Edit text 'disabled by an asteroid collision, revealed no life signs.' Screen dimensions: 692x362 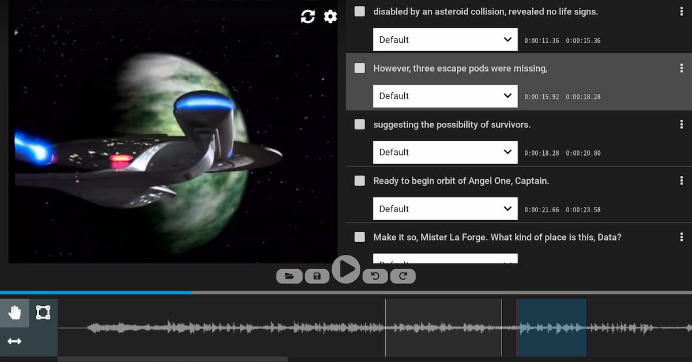click(x=486, y=12)
